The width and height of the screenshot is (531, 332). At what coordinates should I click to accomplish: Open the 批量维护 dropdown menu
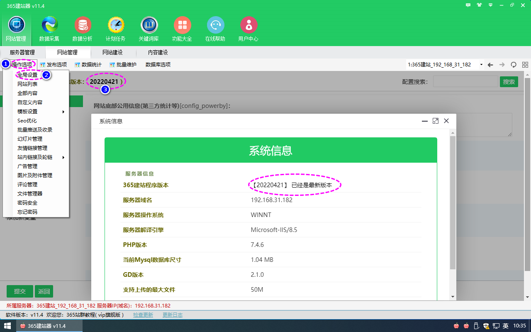tap(123, 65)
